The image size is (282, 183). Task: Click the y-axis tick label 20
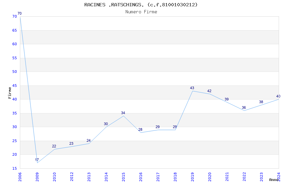15,154
